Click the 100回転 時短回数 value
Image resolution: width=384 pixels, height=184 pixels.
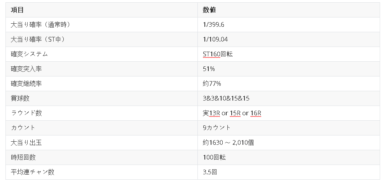[214, 157]
